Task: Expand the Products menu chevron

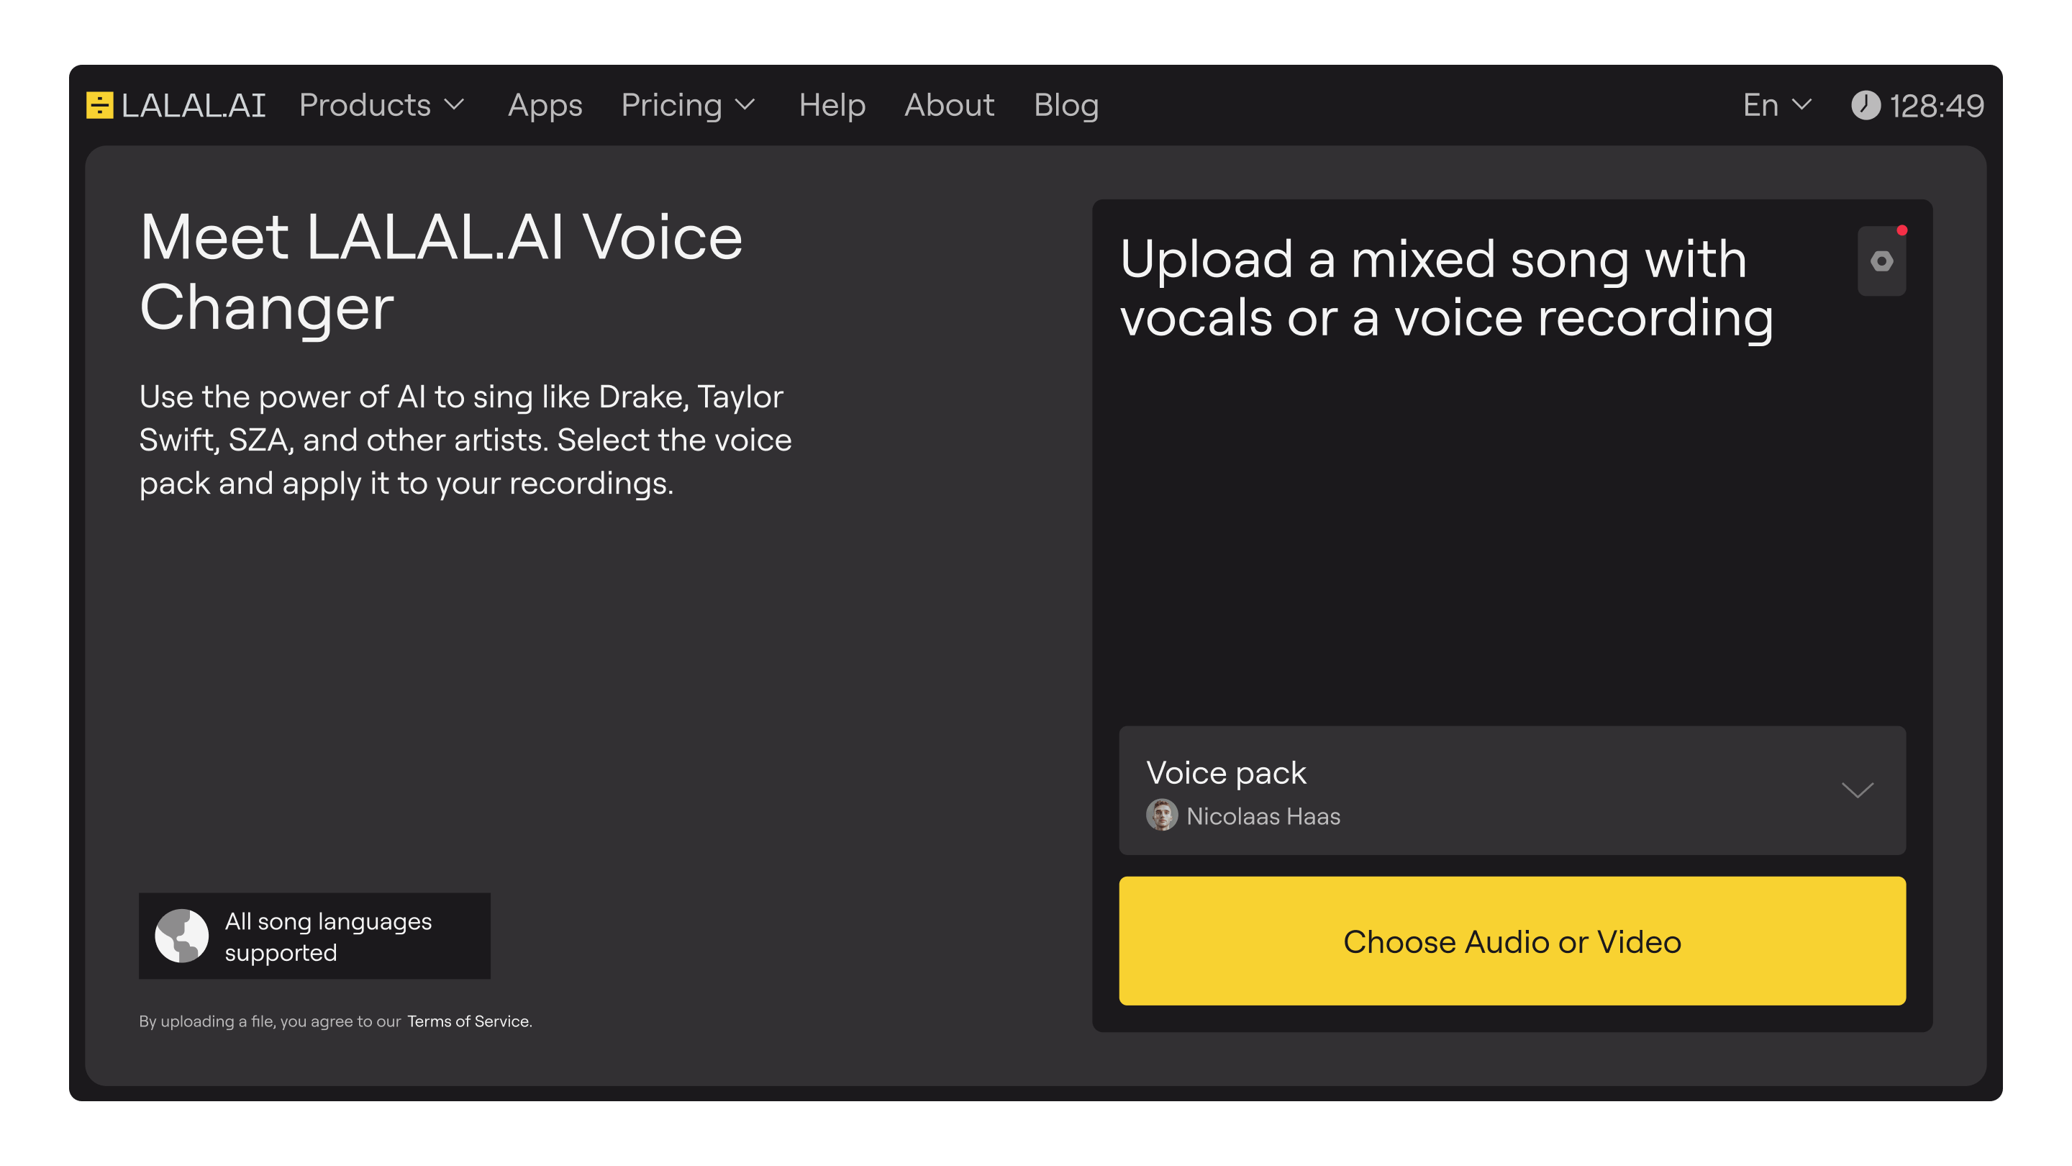Action: 455,105
